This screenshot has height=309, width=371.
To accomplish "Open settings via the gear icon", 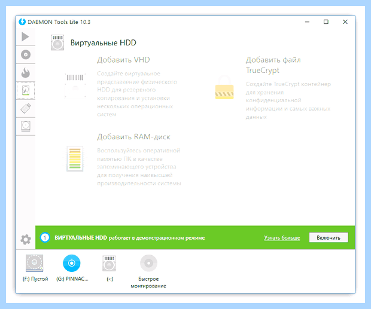I will pyautogui.click(x=26, y=240).
